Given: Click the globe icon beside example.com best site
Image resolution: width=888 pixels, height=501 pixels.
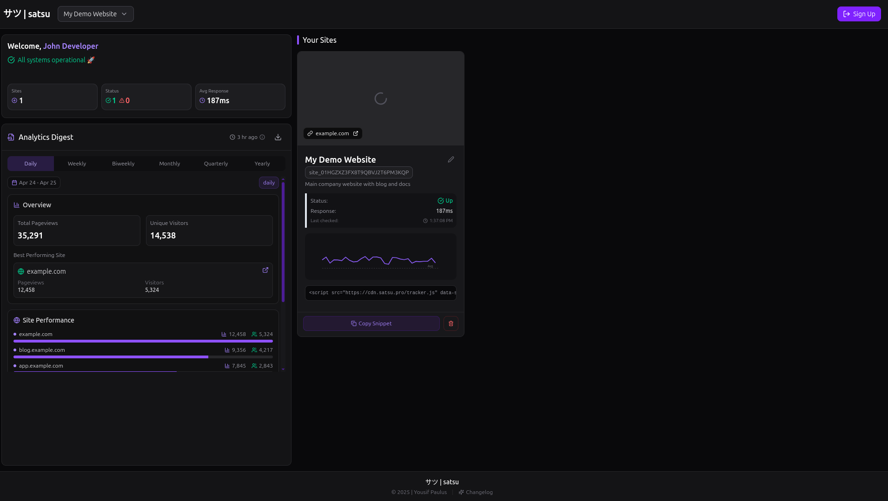Looking at the screenshot, I should [x=21, y=271].
